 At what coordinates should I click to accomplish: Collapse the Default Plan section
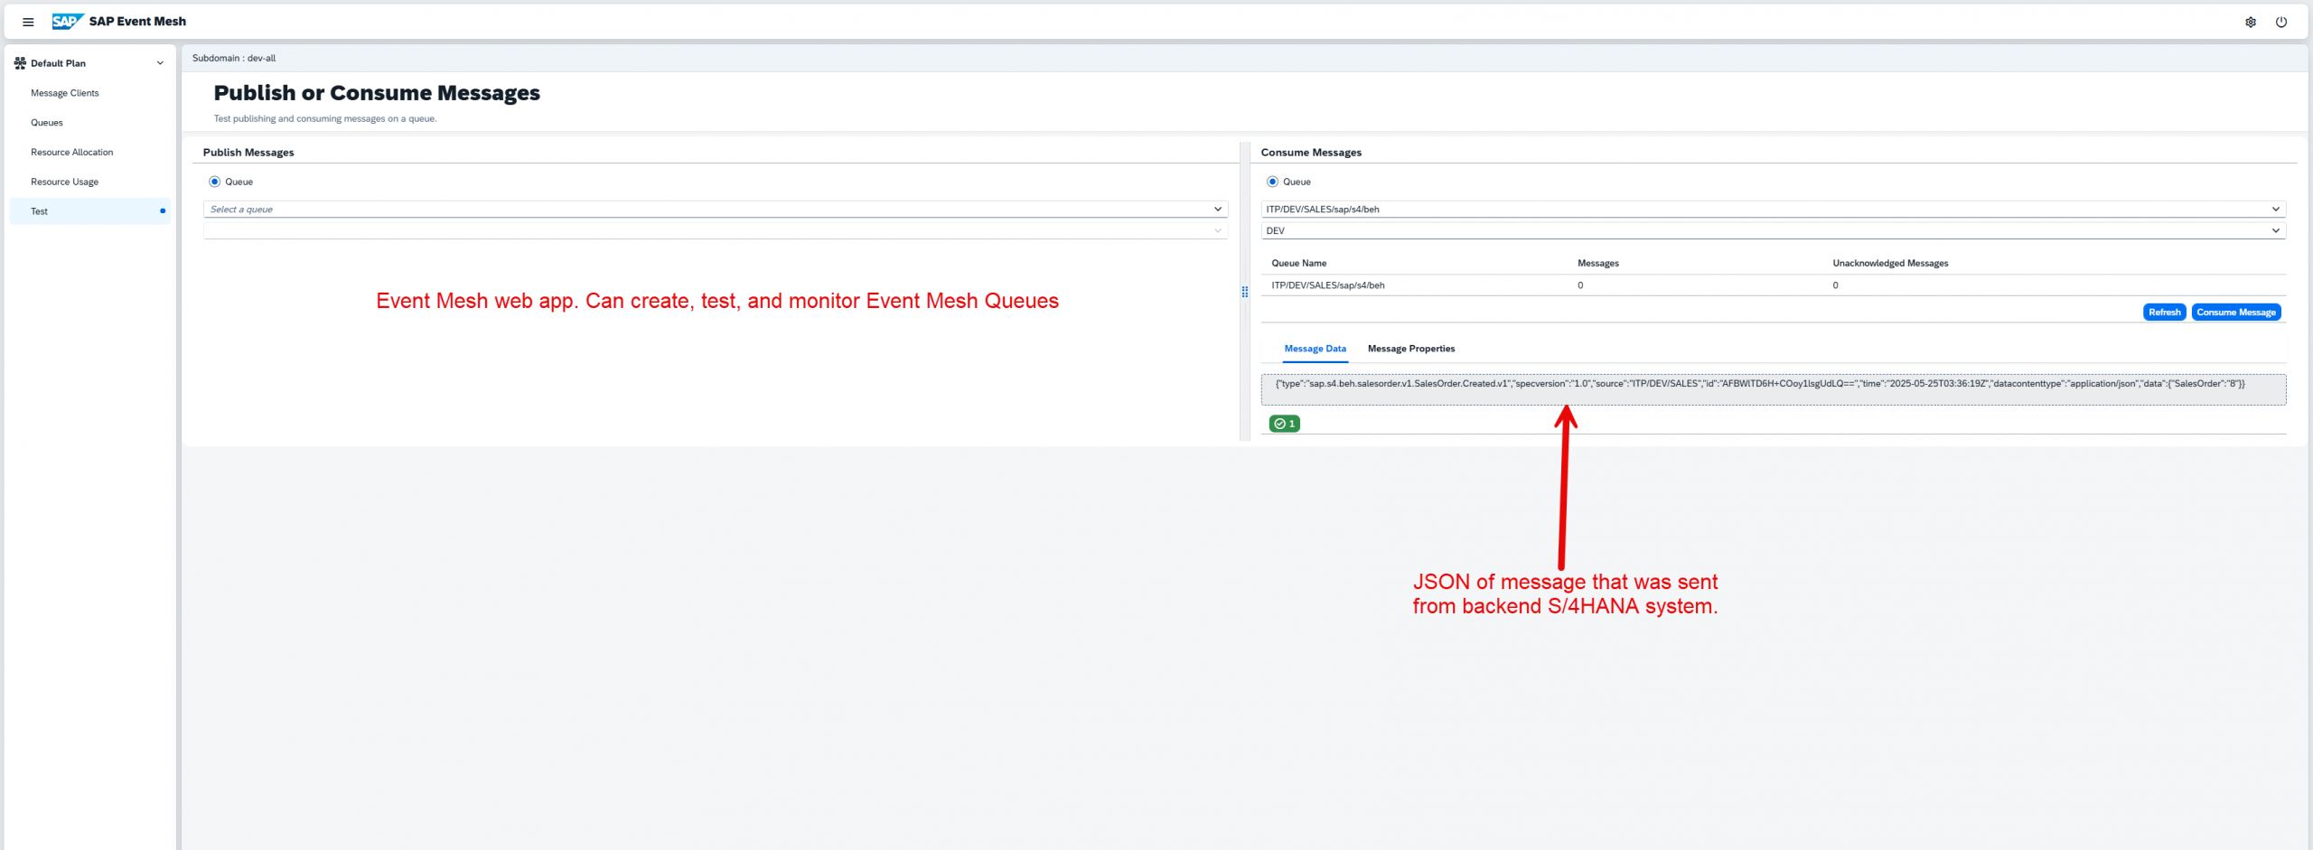point(160,63)
